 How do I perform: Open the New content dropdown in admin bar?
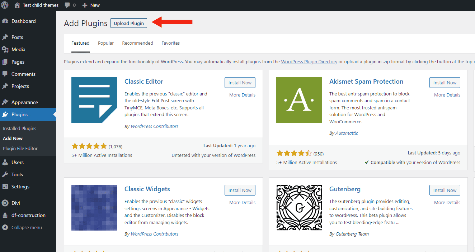[x=91, y=5]
